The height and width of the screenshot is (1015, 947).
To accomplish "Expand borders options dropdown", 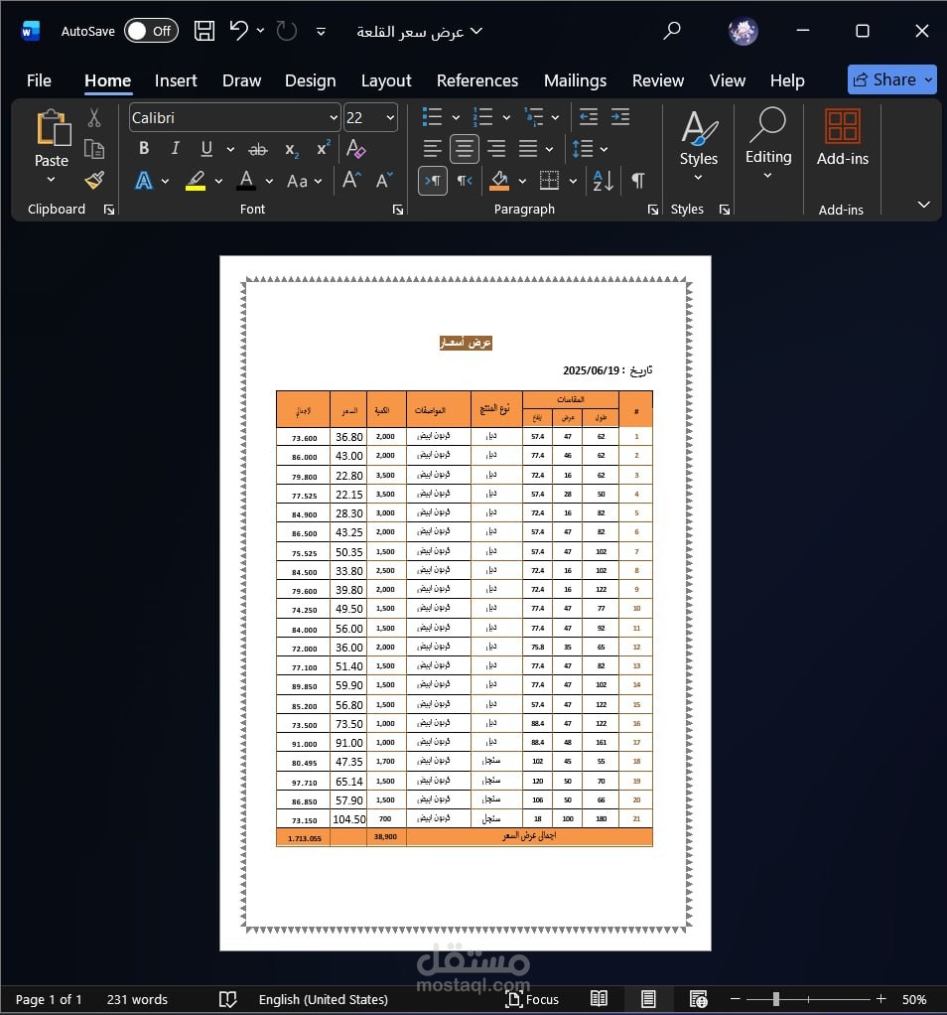I will [573, 181].
